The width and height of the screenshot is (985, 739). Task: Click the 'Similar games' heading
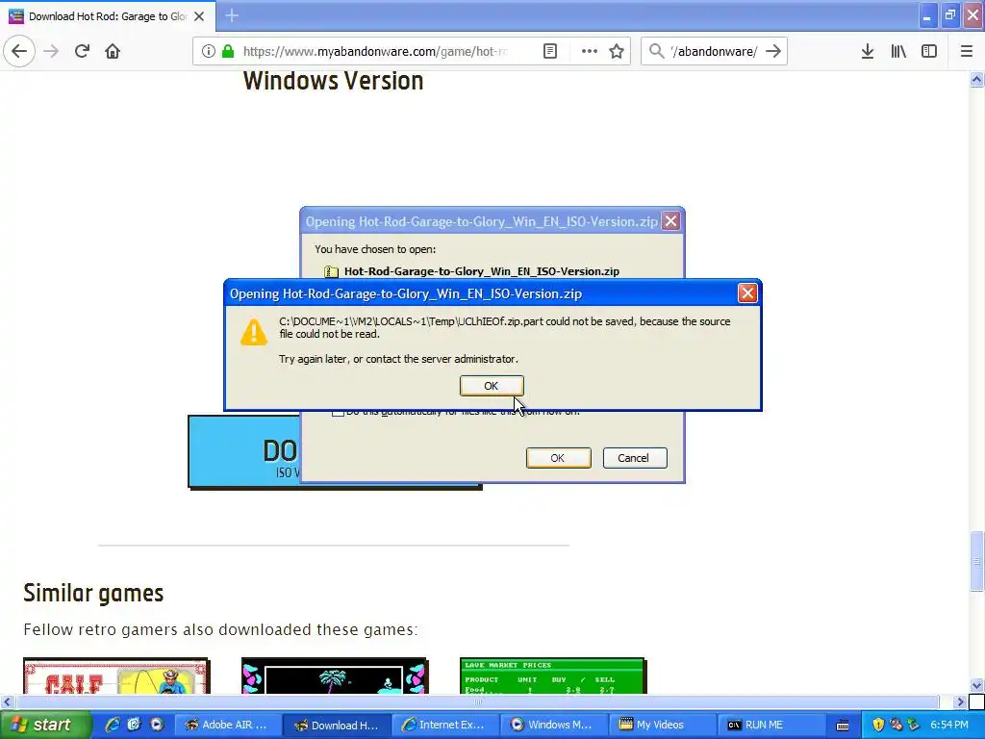(93, 593)
